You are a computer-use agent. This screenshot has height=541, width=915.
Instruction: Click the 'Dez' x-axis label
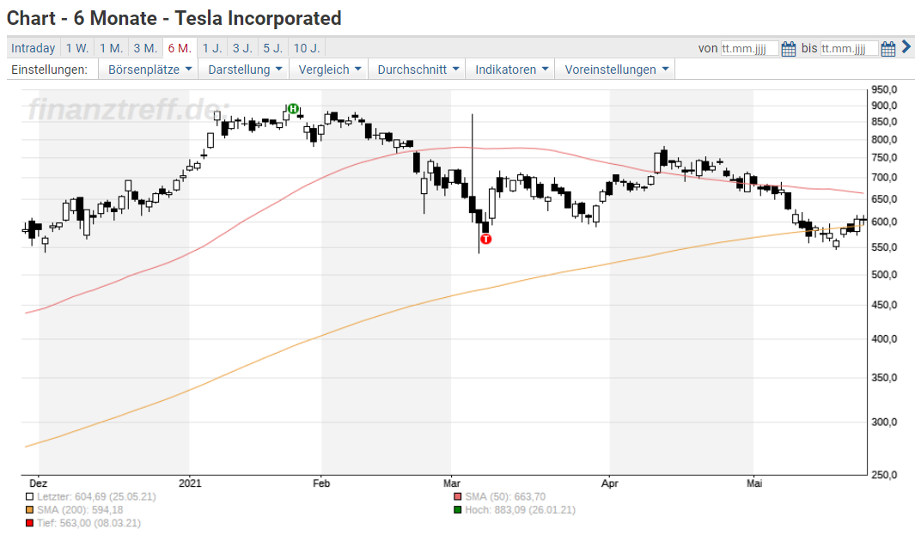pos(38,483)
